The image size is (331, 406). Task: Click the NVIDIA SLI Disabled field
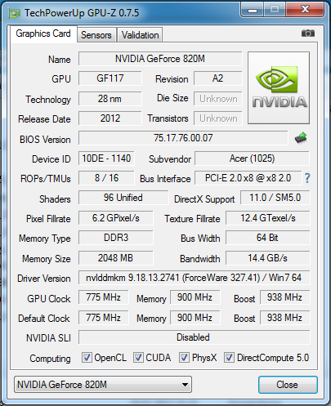tap(194, 337)
